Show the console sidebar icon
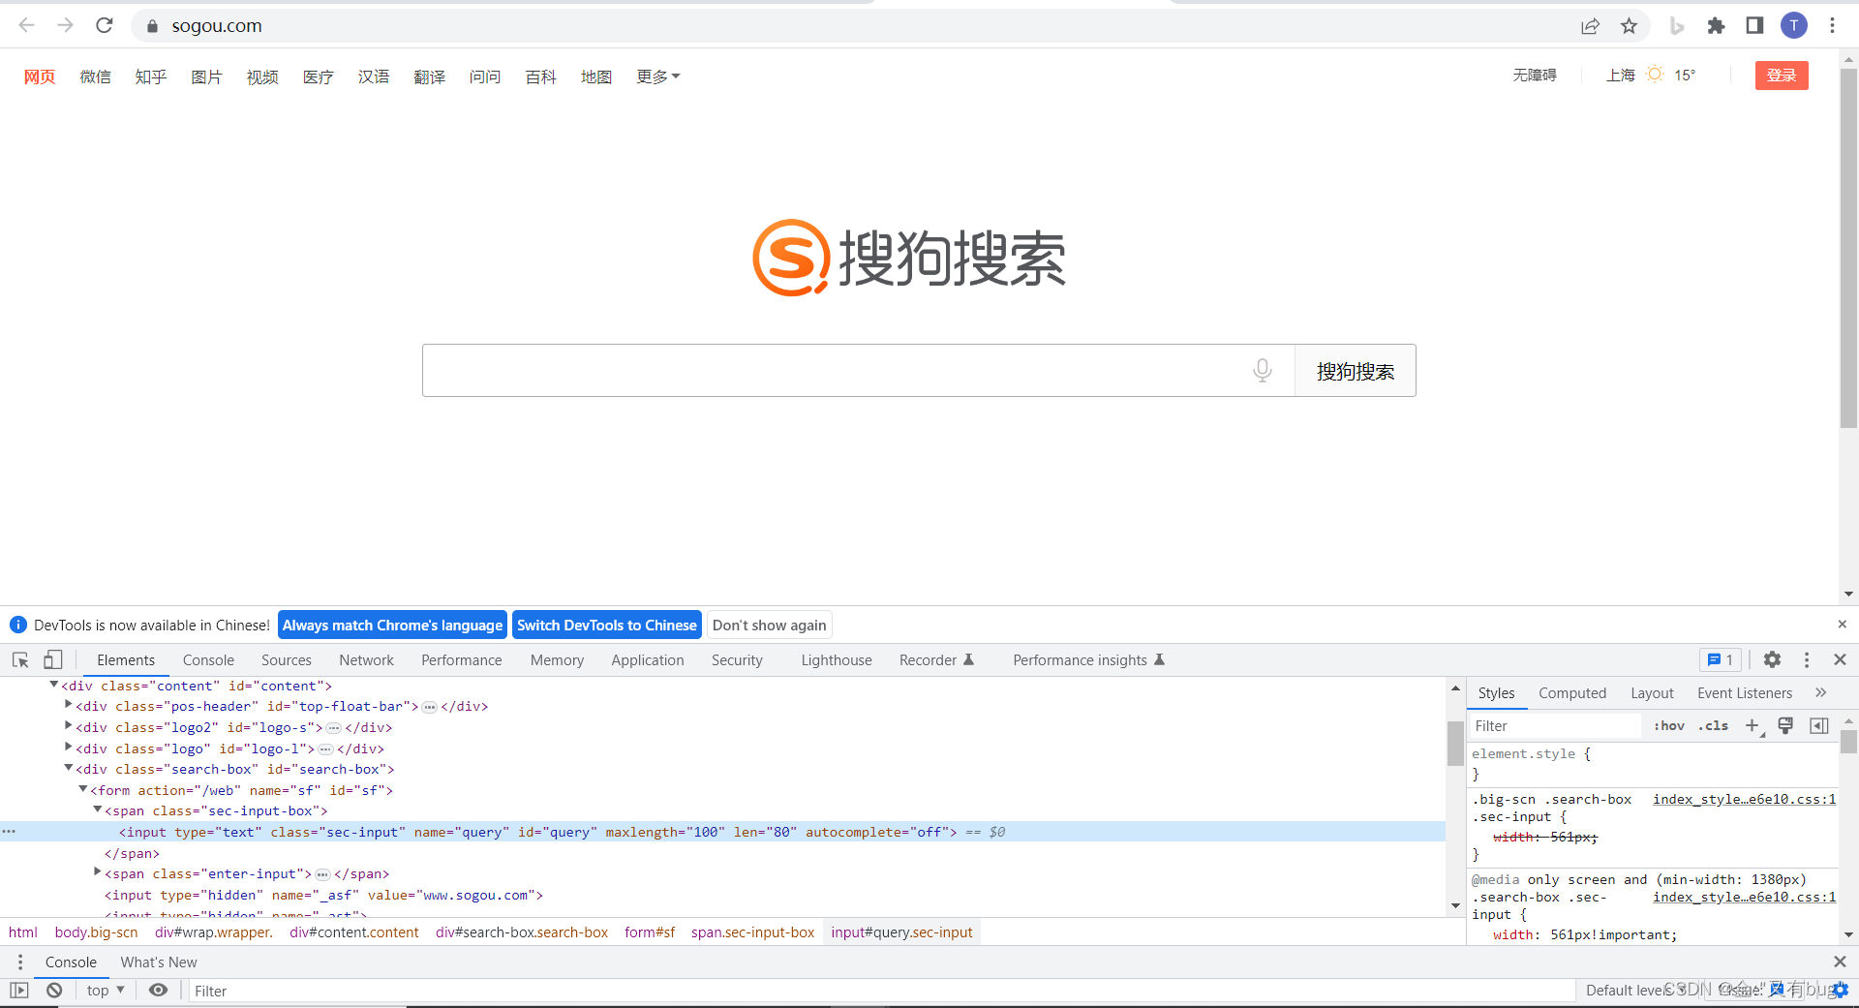 pyautogui.click(x=19, y=990)
